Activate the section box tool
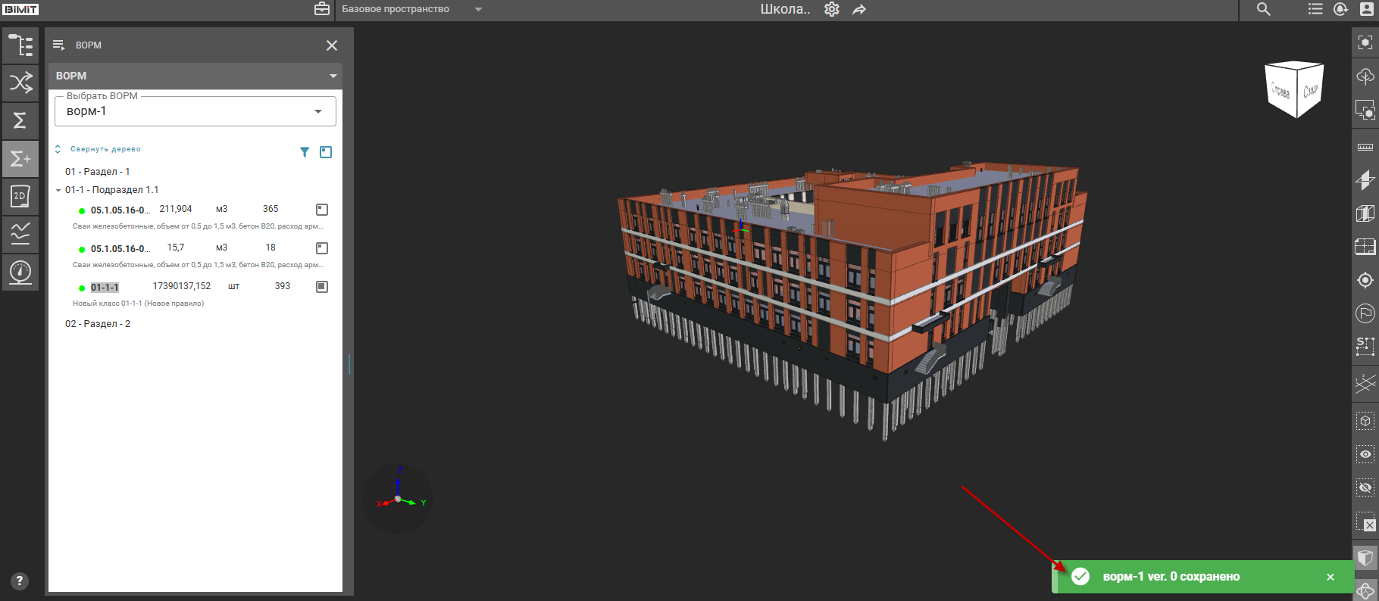 point(1365,213)
